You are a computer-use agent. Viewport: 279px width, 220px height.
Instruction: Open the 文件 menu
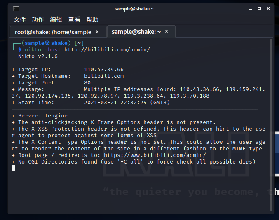coord(20,19)
